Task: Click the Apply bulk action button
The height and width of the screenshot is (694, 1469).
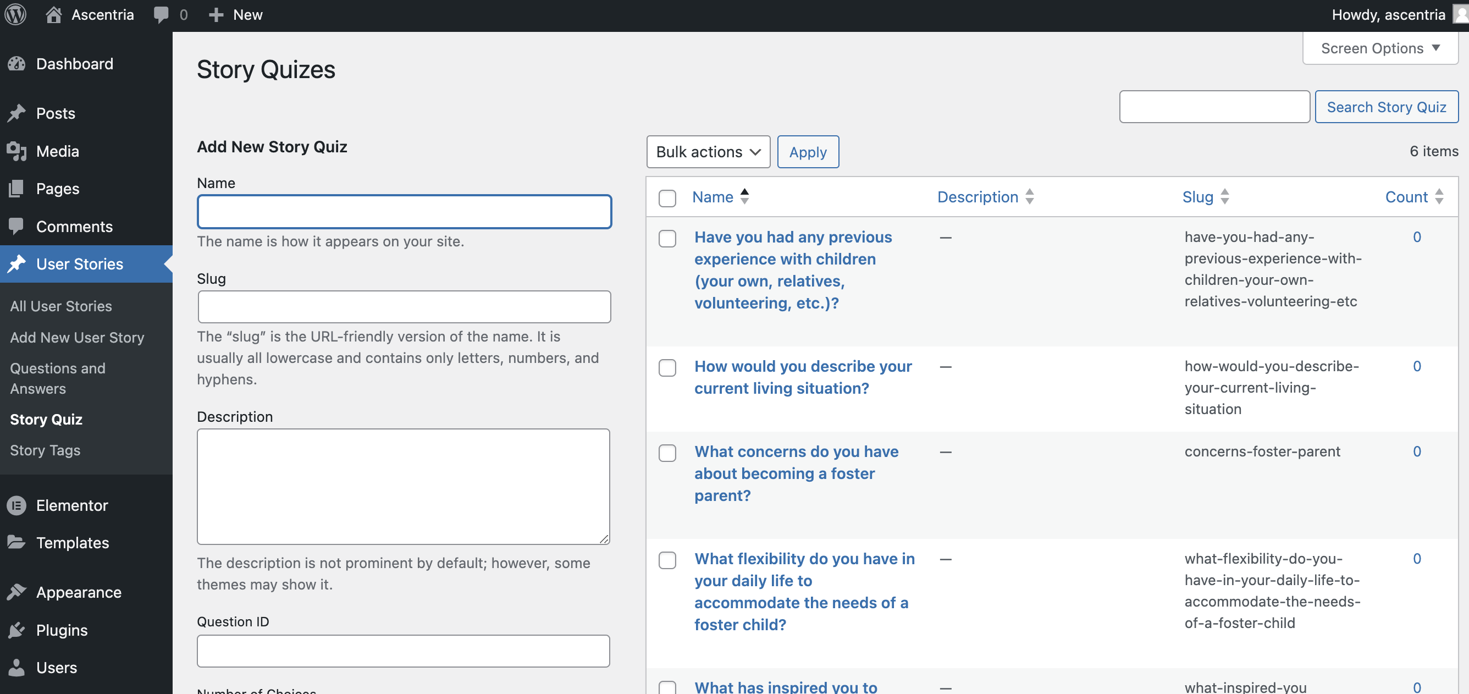Action: coord(808,152)
